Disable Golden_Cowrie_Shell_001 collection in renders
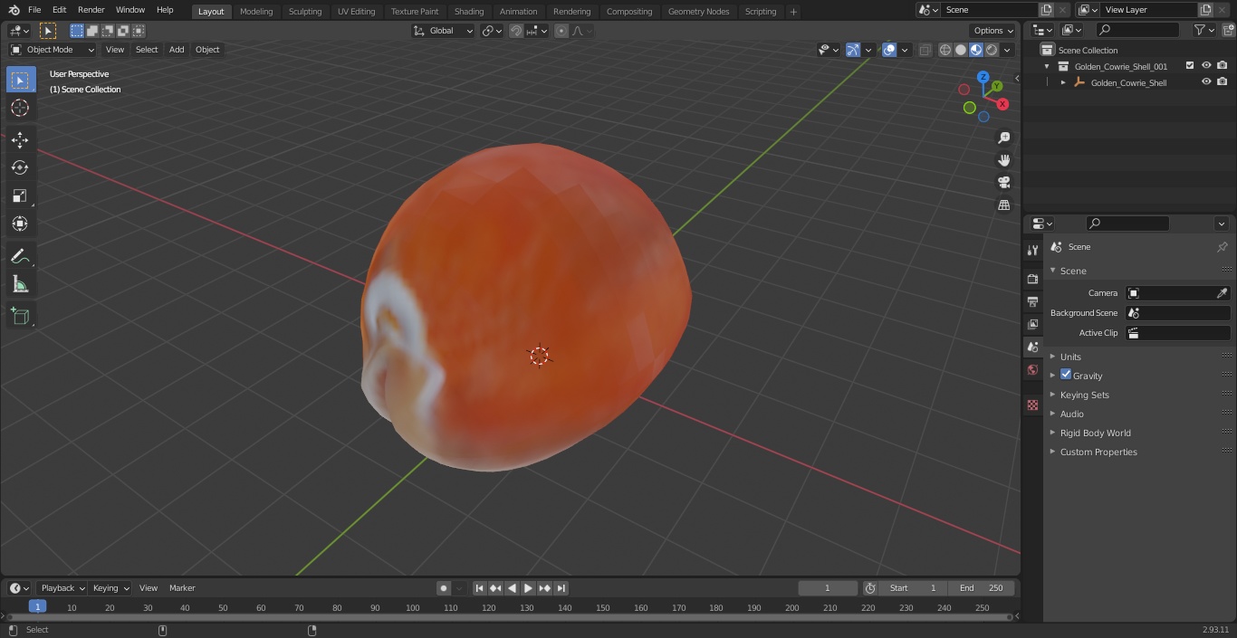Screen dimensions: 1237x638 point(1223,65)
